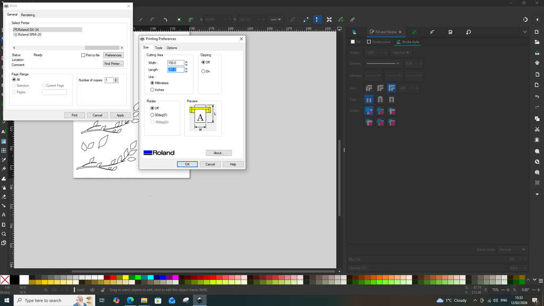544x306 pixels.
Task: Open the units dropdown showing mm
Action: [x=276, y=20]
